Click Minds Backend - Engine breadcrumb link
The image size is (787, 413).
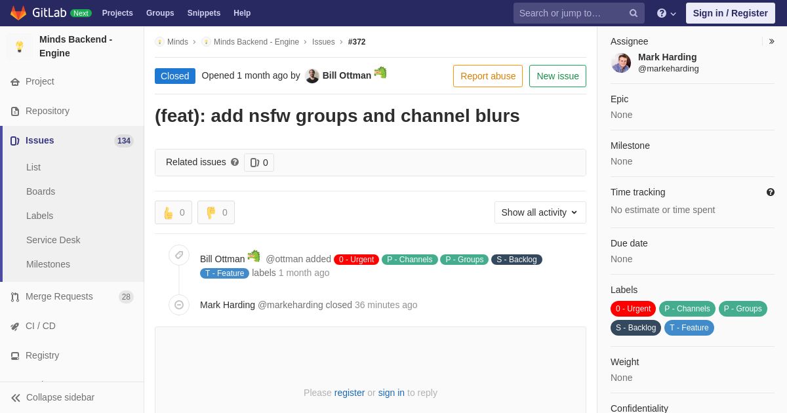[256, 42]
